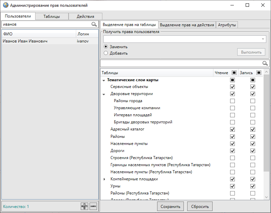The height and width of the screenshot is (213, 271).
Task: Open the Выделение прав на действия tab
Action: (187, 25)
